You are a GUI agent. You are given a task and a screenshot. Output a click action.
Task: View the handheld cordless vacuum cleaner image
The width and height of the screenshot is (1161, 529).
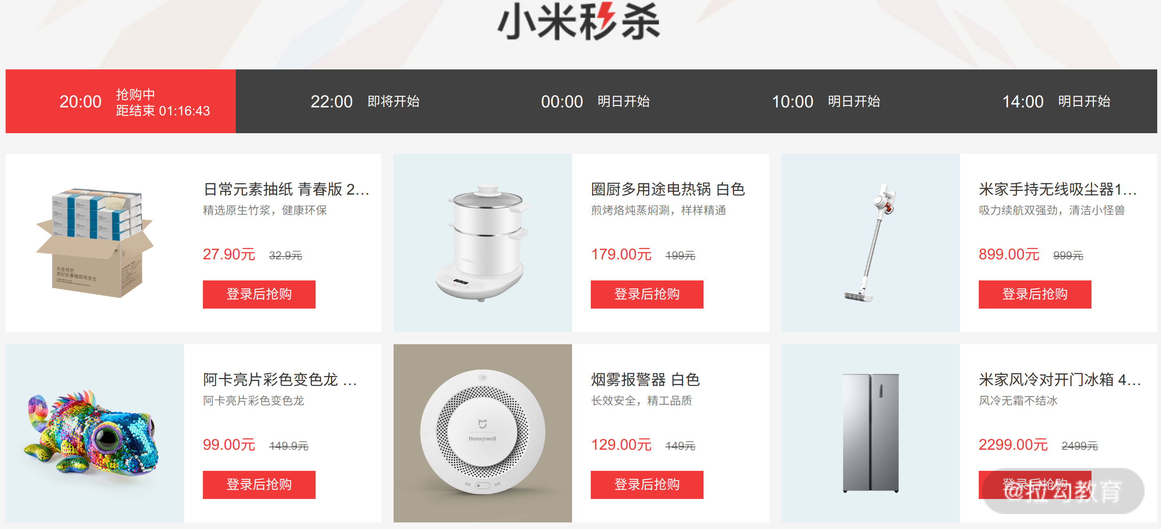pyautogui.click(x=871, y=243)
